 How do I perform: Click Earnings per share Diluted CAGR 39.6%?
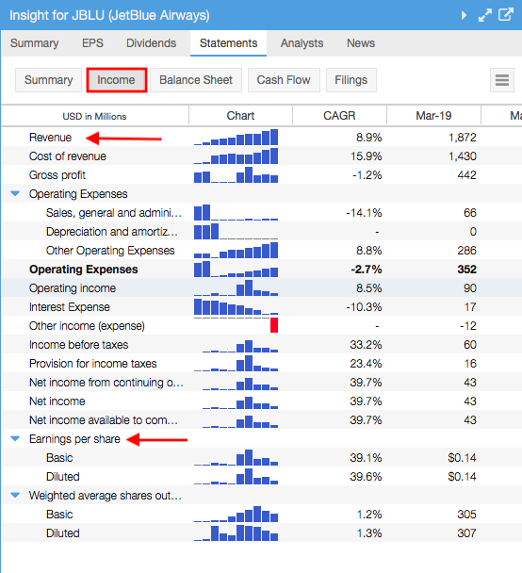click(366, 477)
